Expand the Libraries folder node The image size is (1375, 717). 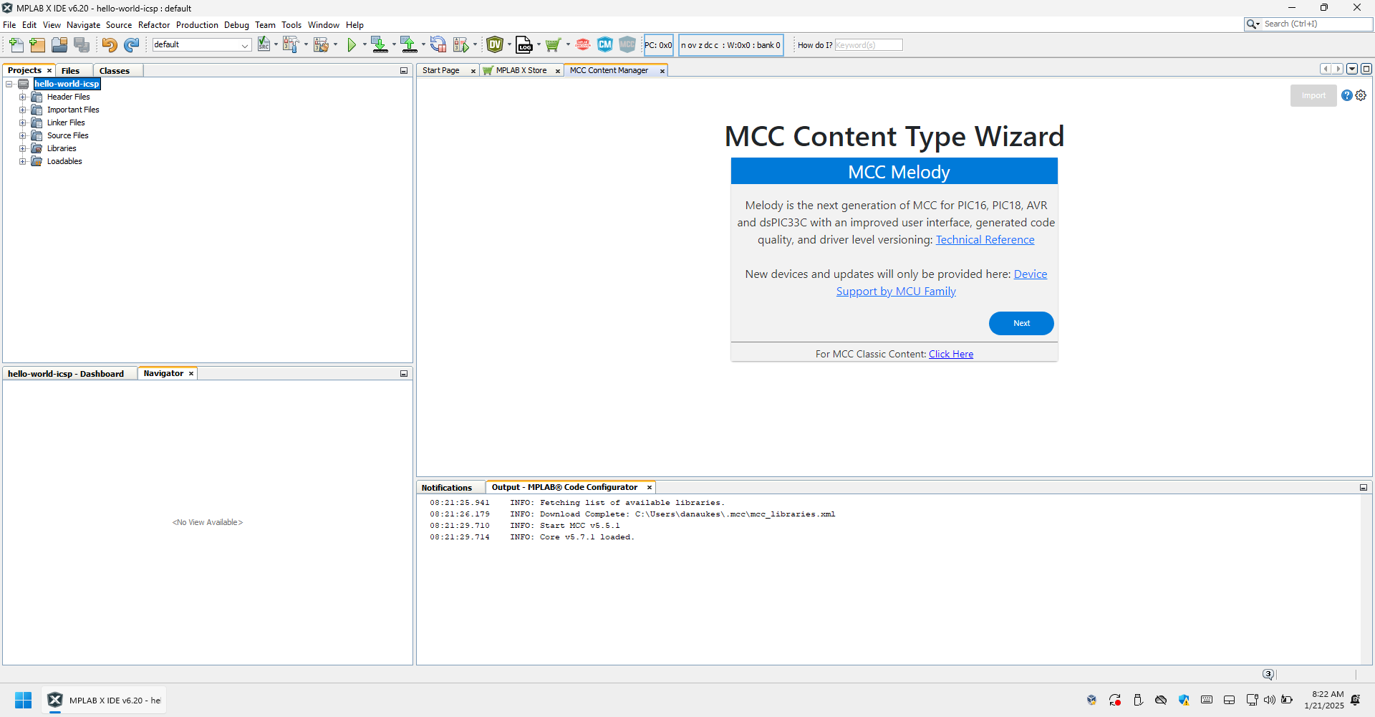23,149
